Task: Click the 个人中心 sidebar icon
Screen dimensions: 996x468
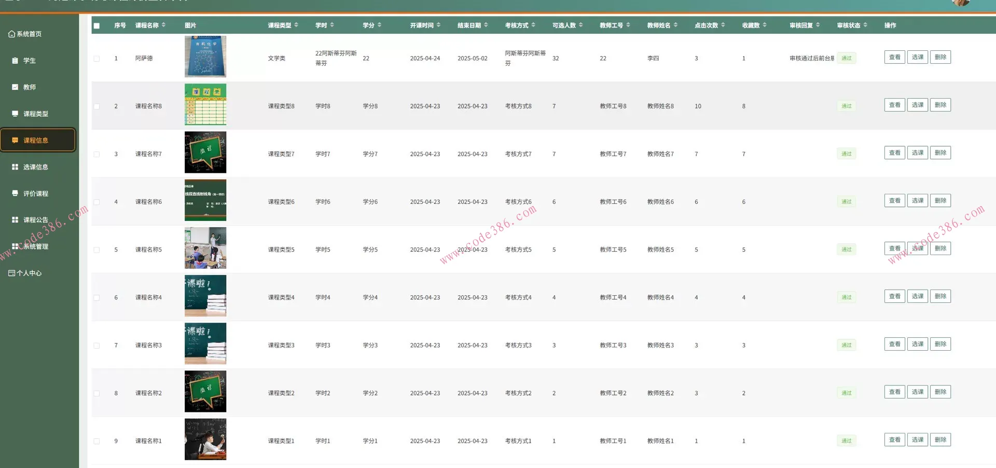Action: 11,273
